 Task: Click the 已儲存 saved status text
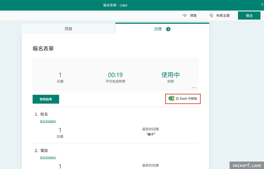(124, 5)
